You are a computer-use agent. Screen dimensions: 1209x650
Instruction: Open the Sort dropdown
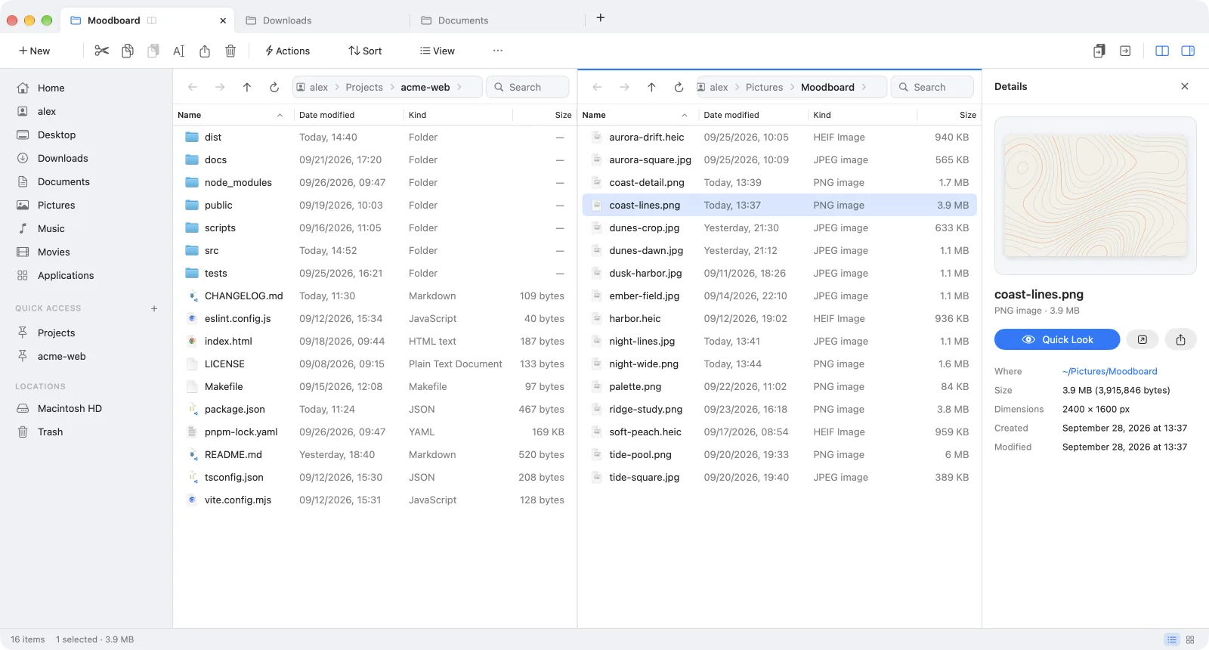click(x=365, y=51)
